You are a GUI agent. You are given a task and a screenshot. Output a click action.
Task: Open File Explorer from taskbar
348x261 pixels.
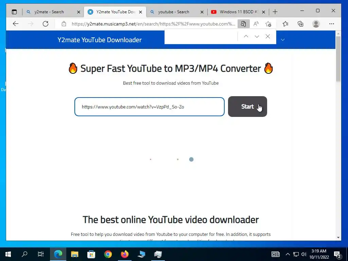click(74, 254)
